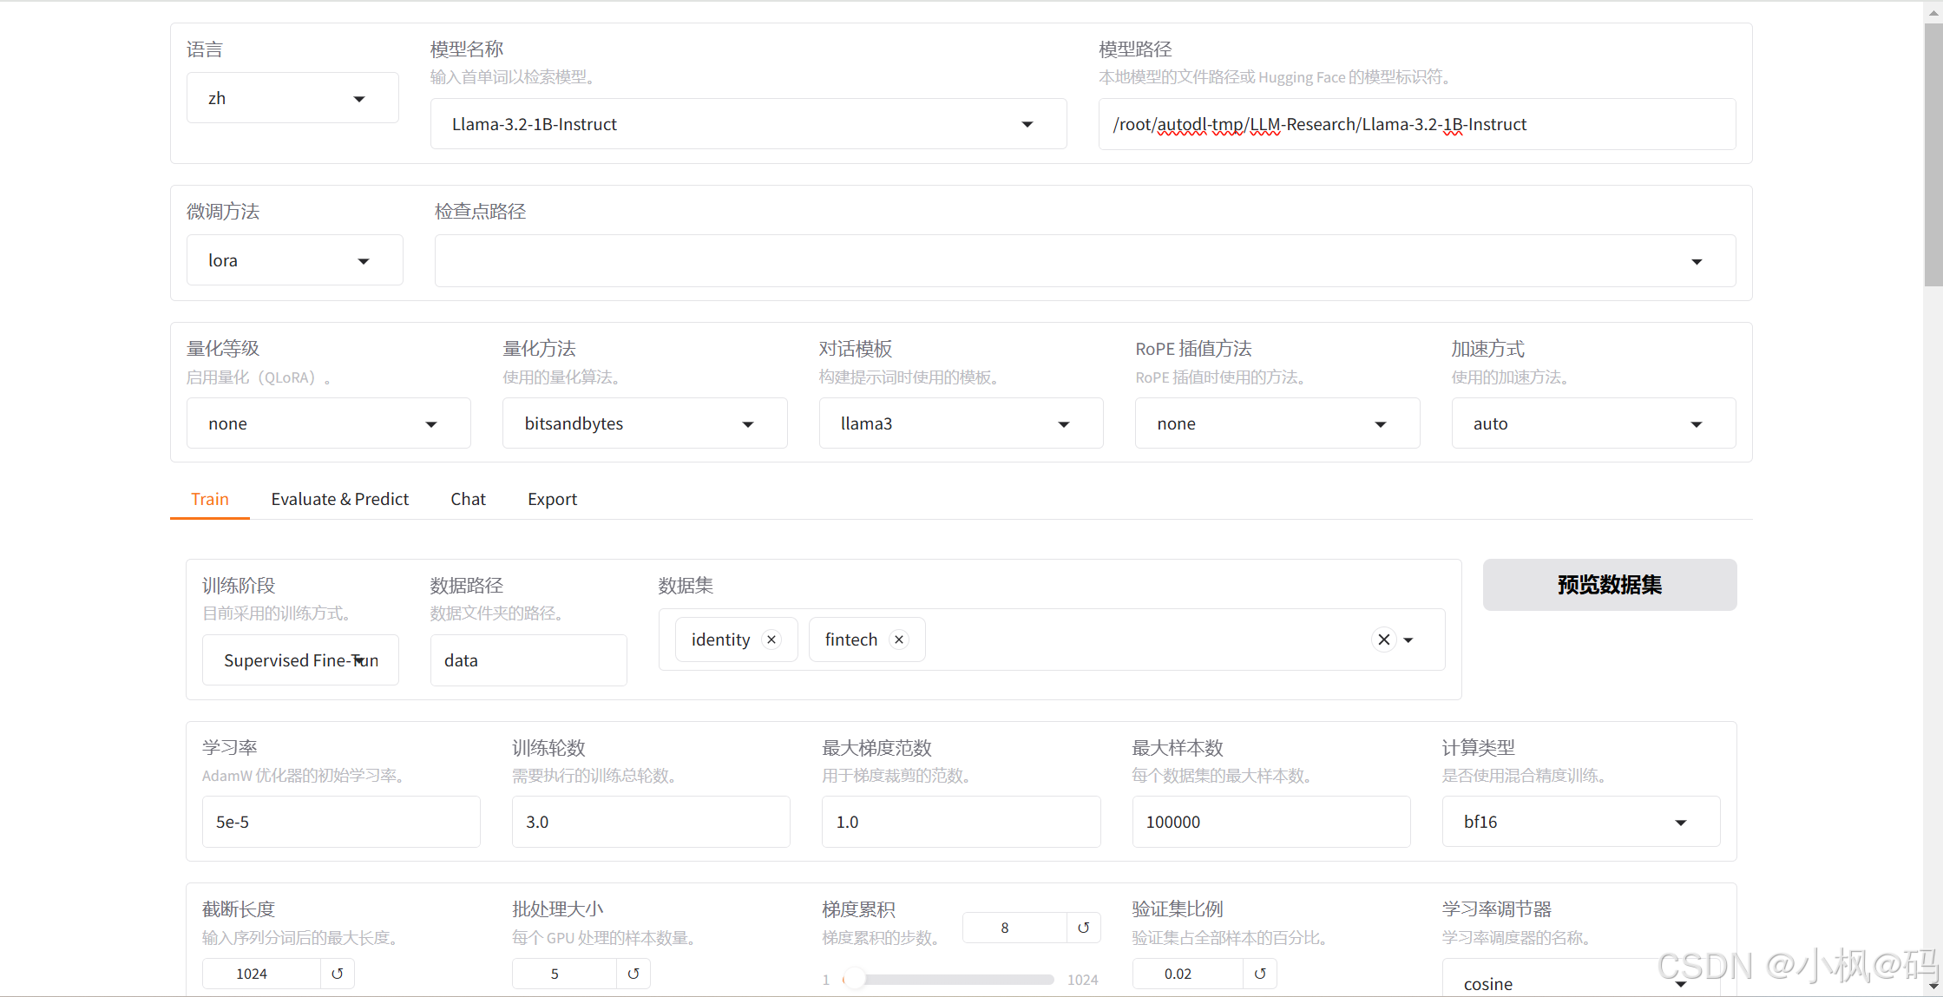Switch to the Export tab

point(552,499)
